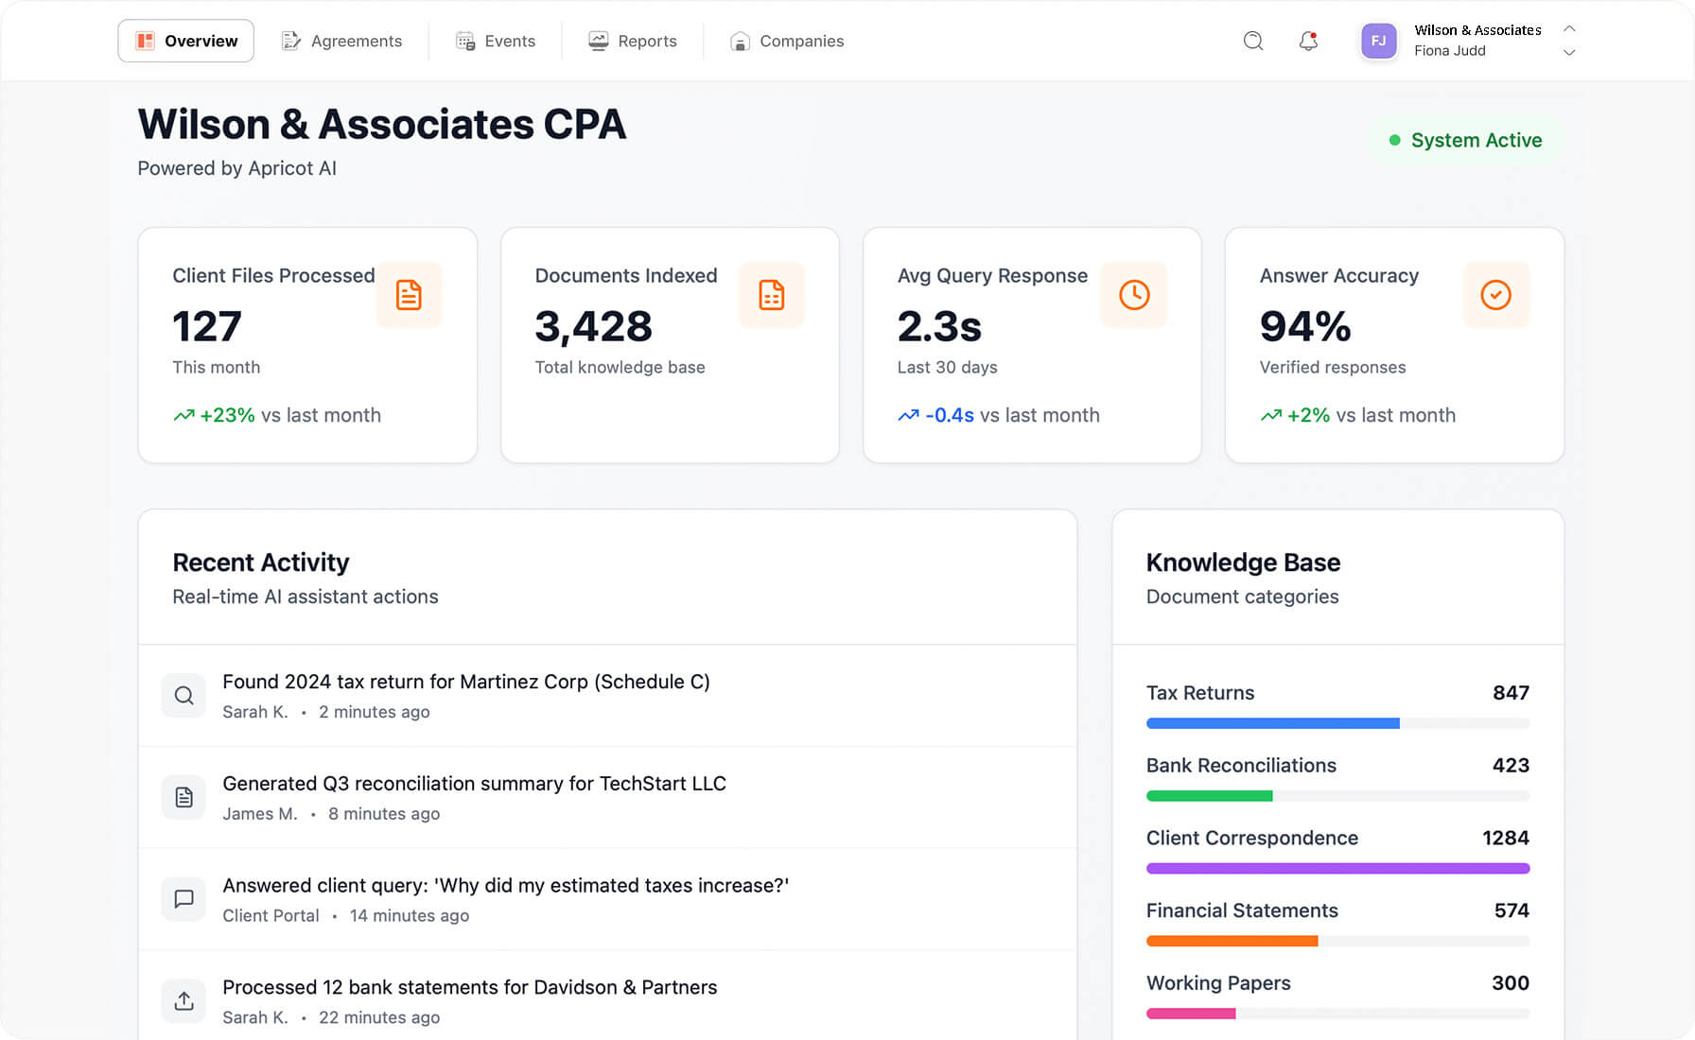Image resolution: width=1695 pixels, height=1040 pixels.
Task: Click the chat bubble icon for client query
Action: click(x=183, y=899)
